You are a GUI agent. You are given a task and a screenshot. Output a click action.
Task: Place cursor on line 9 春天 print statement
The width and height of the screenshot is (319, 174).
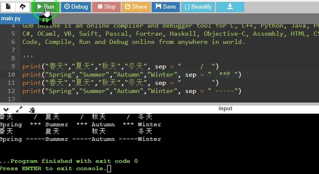pyautogui.click(x=120, y=66)
